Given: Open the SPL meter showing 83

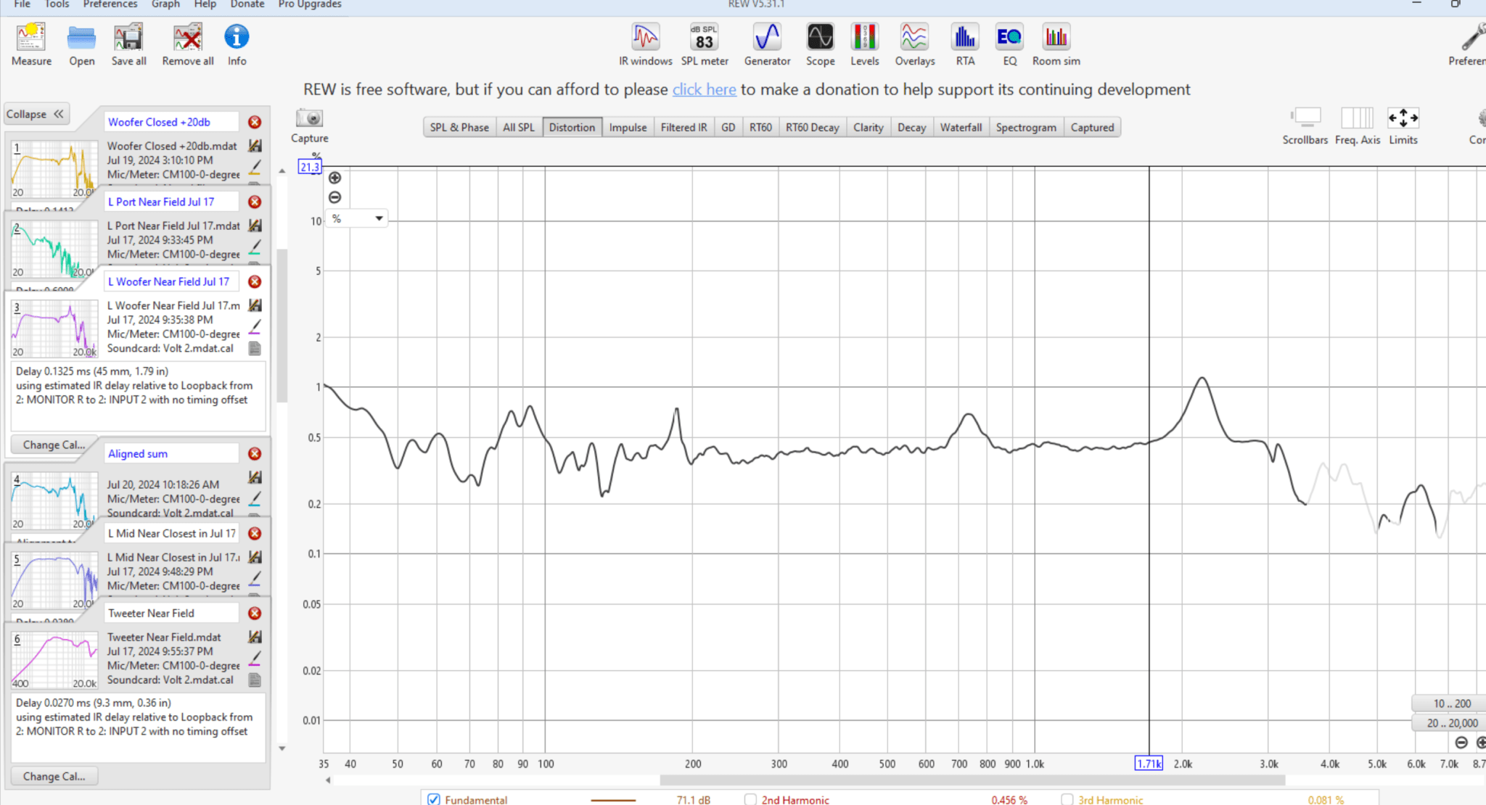Looking at the screenshot, I should coord(704,44).
